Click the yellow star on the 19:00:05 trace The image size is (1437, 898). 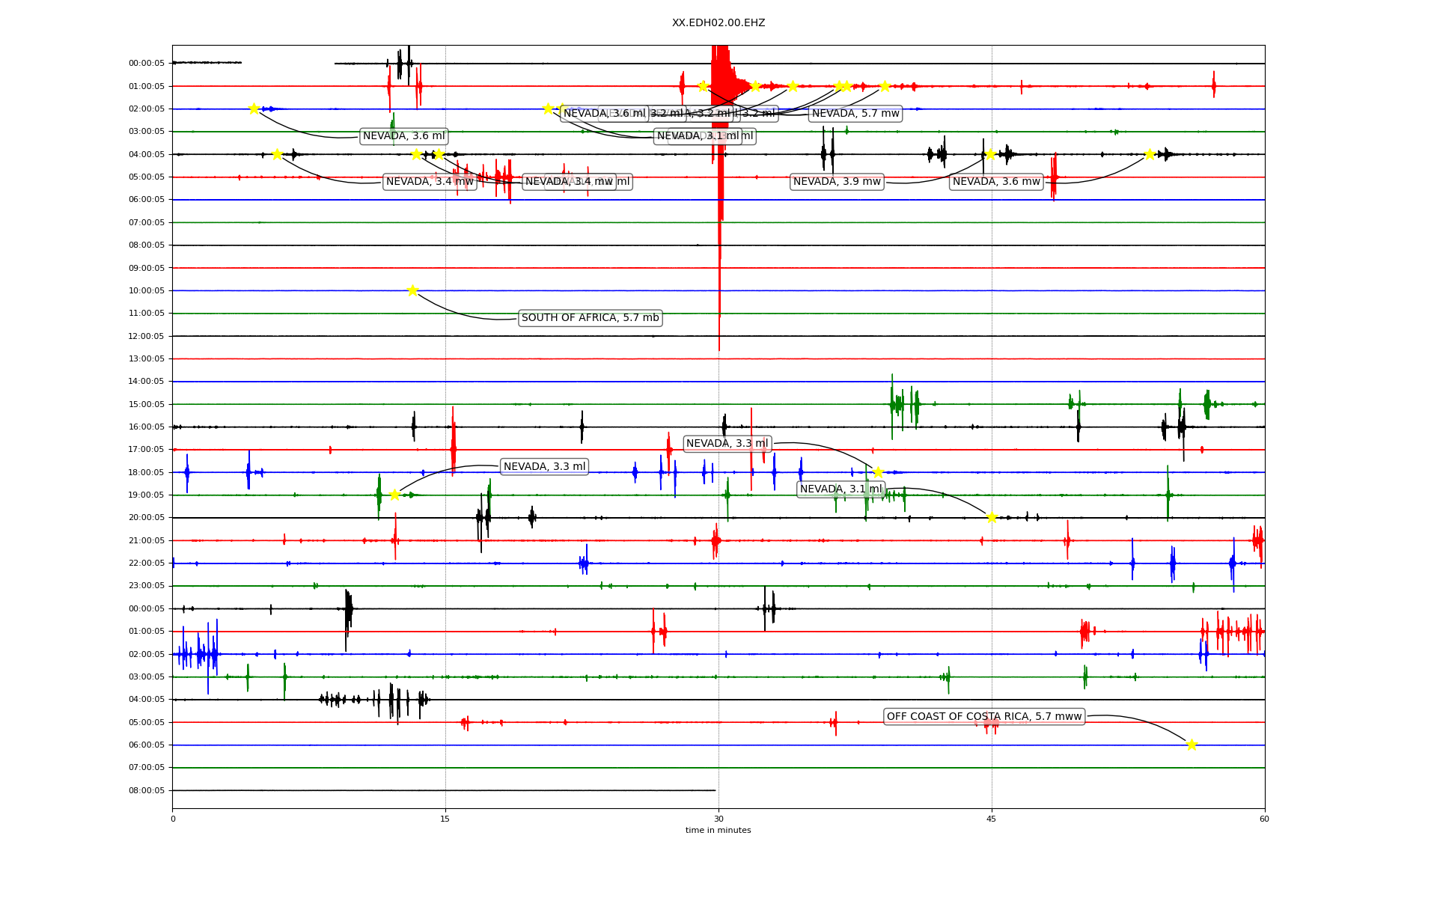(394, 495)
